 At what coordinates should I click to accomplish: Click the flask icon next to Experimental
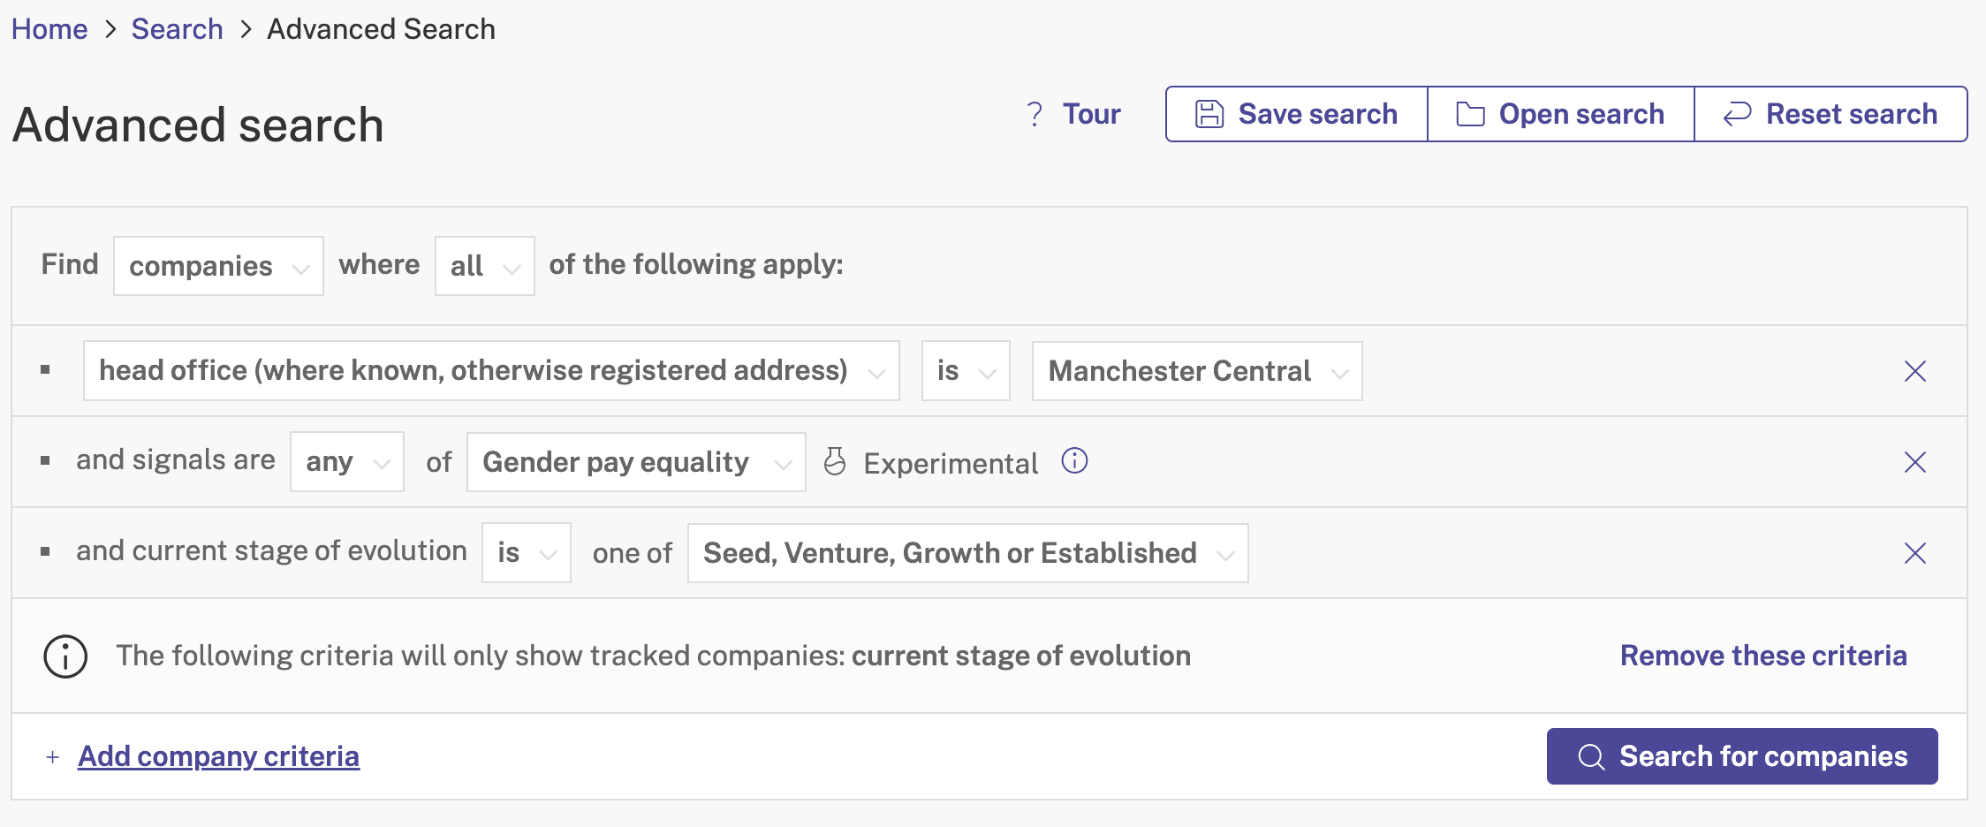point(835,461)
